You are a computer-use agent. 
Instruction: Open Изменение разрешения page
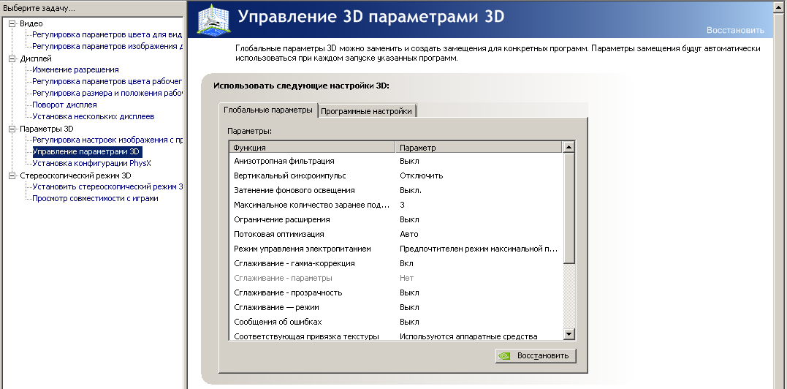(x=75, y=69)
